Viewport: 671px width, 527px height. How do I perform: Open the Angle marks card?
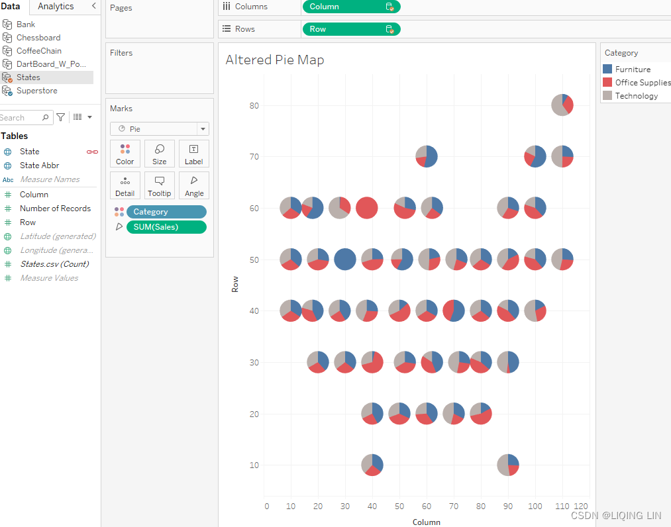194,185
